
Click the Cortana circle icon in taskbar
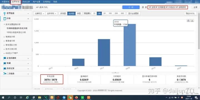(15, 98)
